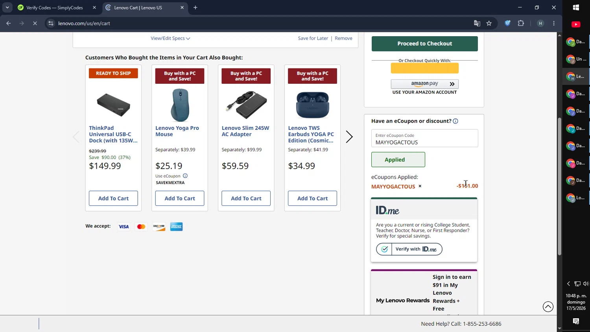Click the address bar URL

click(84, 23)
